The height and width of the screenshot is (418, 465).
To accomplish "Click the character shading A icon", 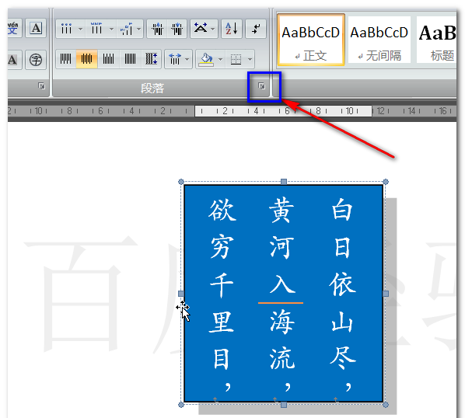I will click(x=14, y=60).
